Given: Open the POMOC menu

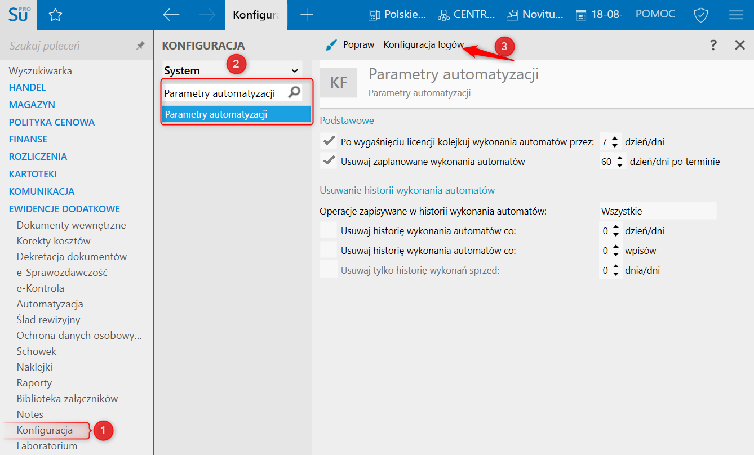Looking at the screenshot, I should click(x=655, y=14).
